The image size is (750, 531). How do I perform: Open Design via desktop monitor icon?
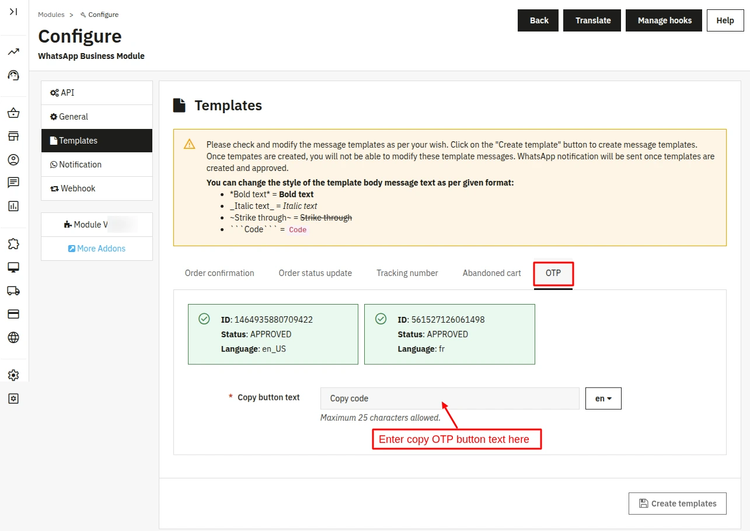[x=13, y=267]
